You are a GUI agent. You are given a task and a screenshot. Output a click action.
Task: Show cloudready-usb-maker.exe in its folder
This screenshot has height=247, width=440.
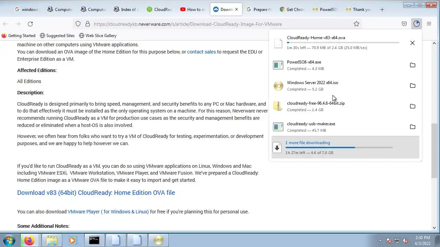coord(412,127)
